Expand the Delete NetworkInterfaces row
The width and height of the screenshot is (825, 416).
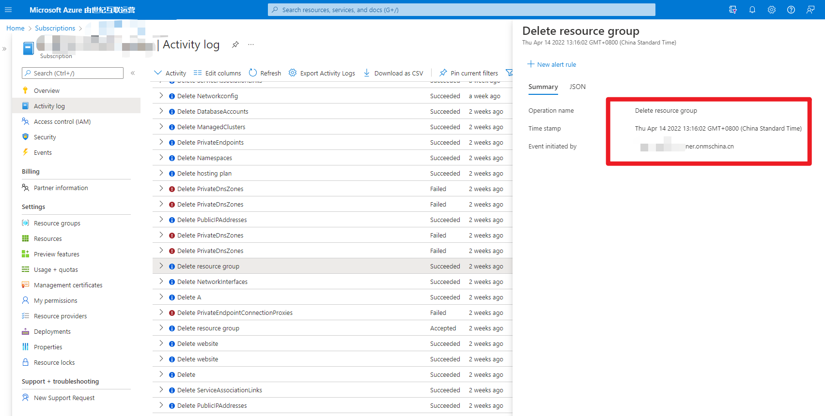[161, 282]
